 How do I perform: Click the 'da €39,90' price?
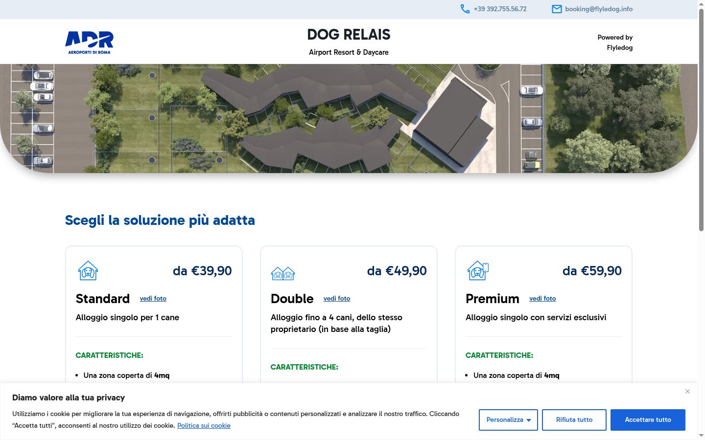[202, 271]
